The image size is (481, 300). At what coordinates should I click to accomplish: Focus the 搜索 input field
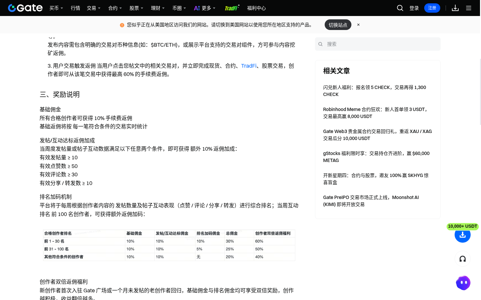click(x=378, y=44)
